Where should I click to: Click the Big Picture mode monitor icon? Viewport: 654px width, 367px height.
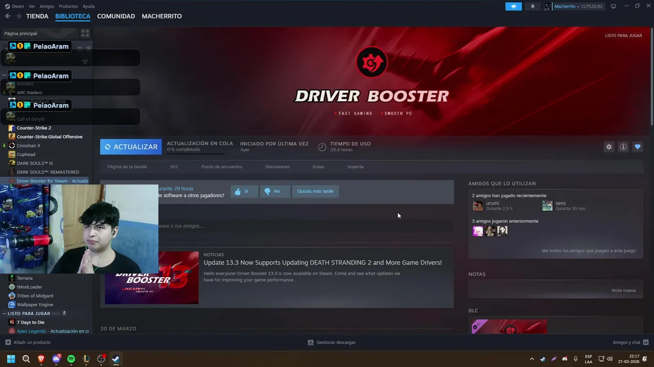click(614, 6)
